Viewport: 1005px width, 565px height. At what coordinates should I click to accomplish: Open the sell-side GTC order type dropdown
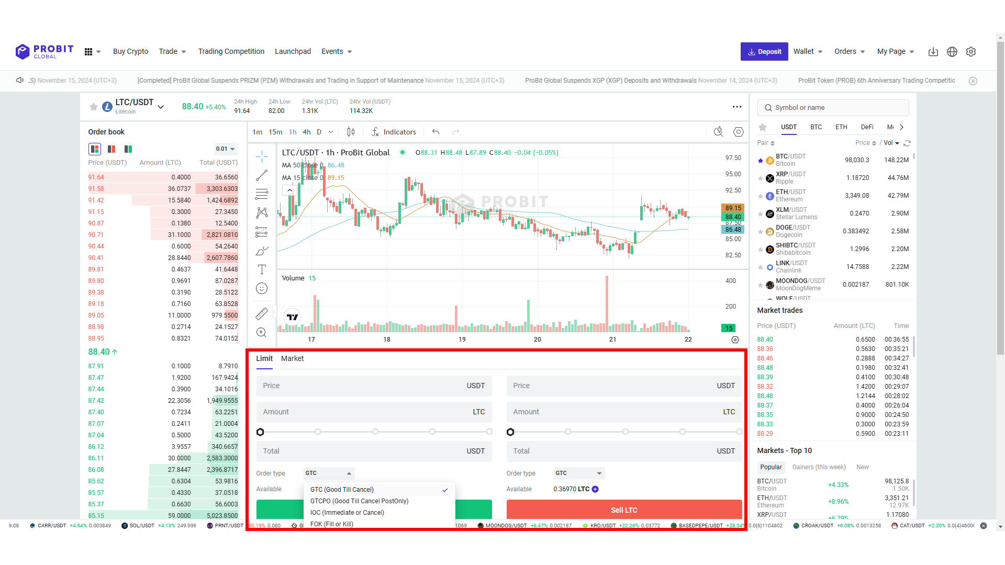579,473
